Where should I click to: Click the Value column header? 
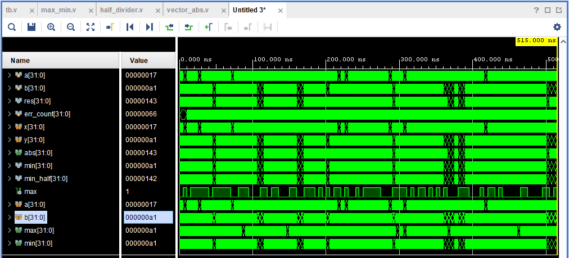point(138,60)
